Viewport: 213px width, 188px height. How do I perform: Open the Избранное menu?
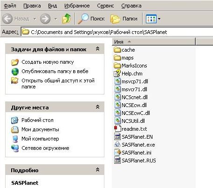click(77, 6)
